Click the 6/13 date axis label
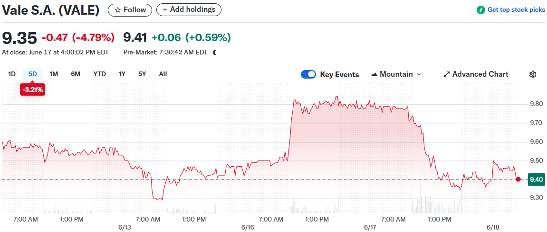This screenshot has height=232, width=547. coord(125,227)
